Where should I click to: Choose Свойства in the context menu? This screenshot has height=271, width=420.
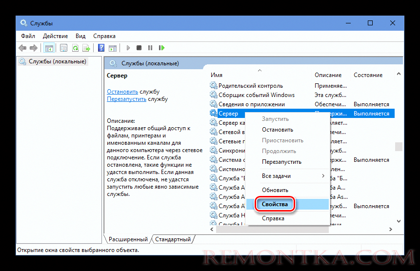click(x=287, y=204)
